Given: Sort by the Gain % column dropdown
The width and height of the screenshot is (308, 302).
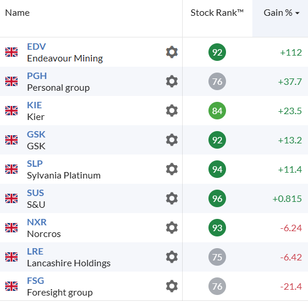Looking at the screenshot, I should pyautogui.click(x=281, y=13).
